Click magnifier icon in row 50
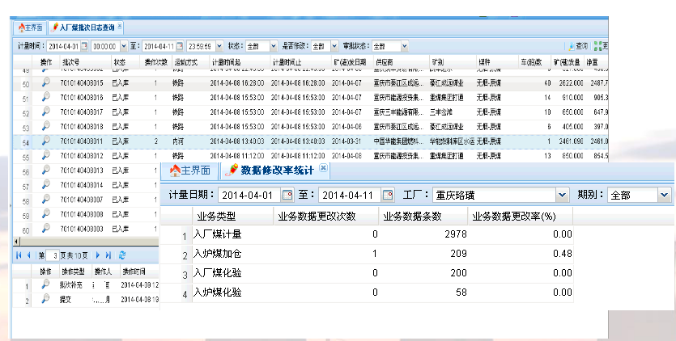Image resolution: width=676 pixels, height=341 pixels. point(46,83)
